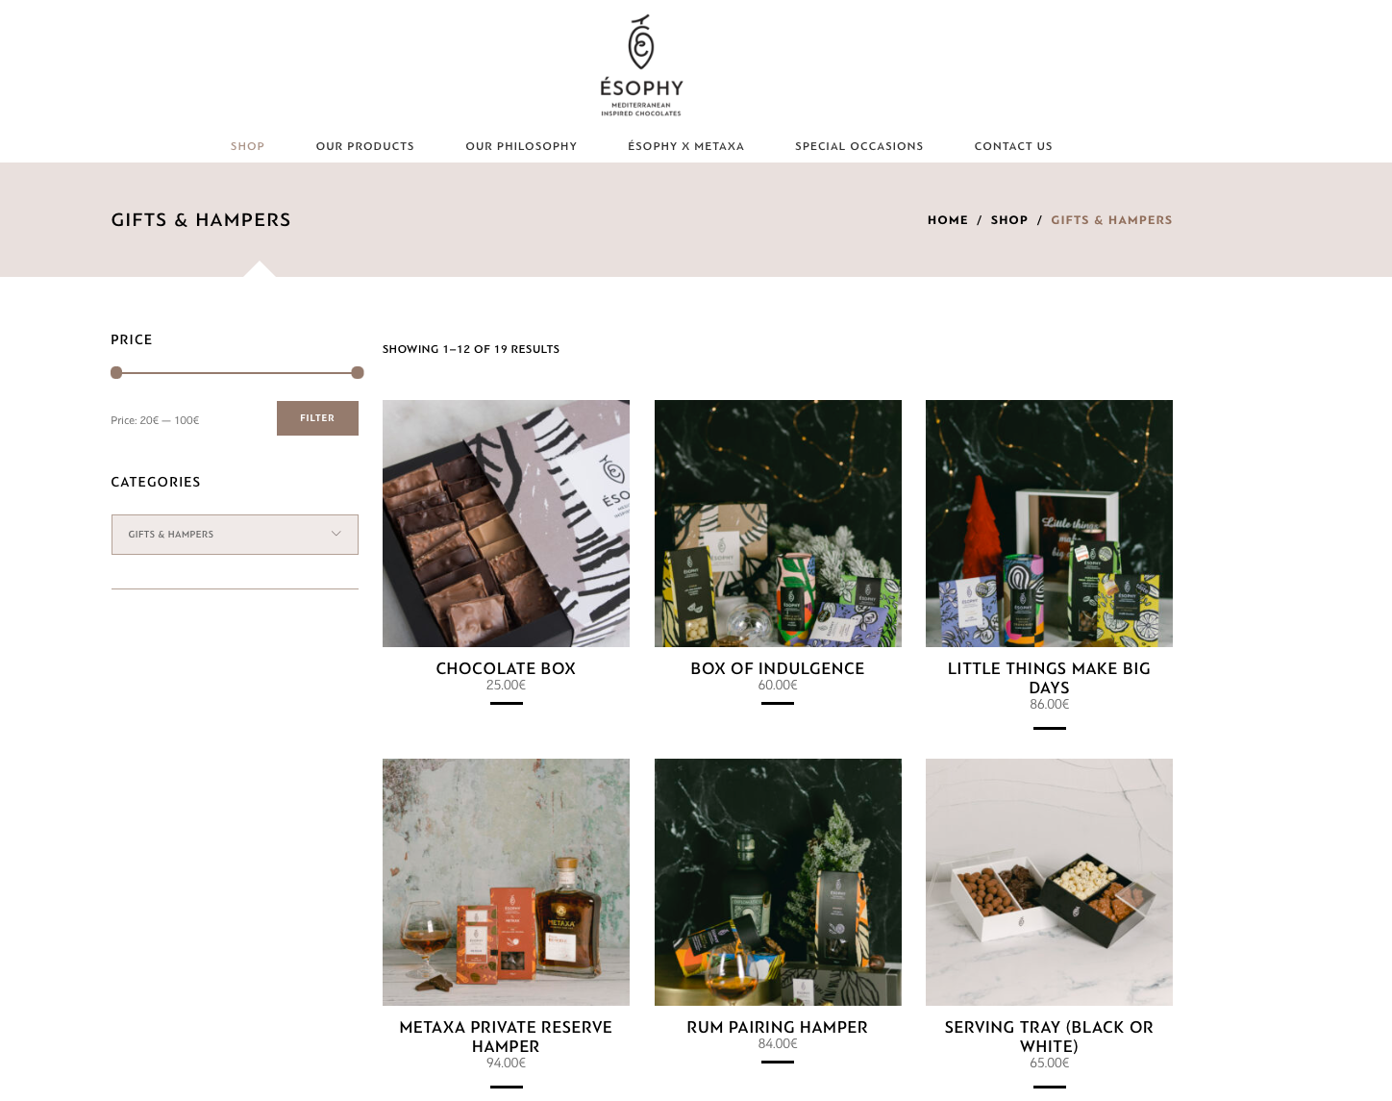
Task: Select the Rum Pairing Hamper title link
Action: tap(778, 1027)
